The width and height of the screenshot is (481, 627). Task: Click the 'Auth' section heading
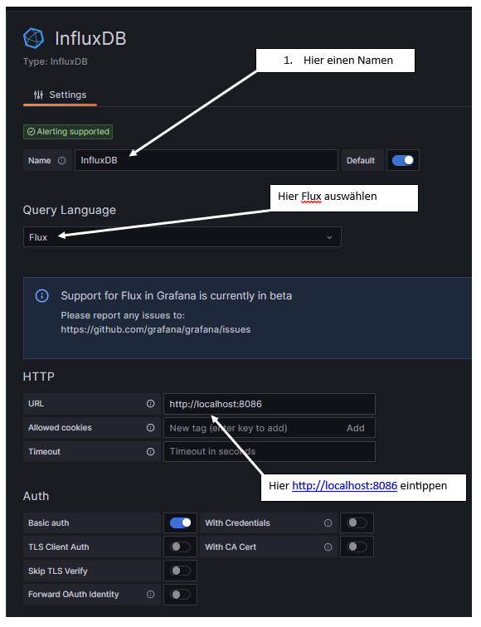tap(36, 496)
